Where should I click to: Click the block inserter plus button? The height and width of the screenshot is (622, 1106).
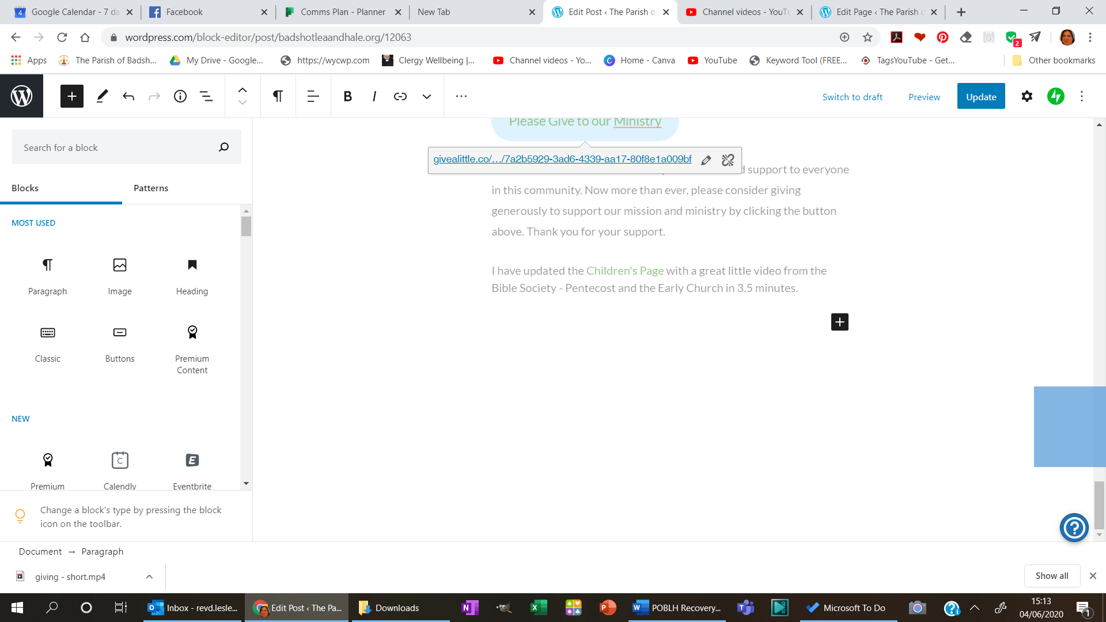72,96
